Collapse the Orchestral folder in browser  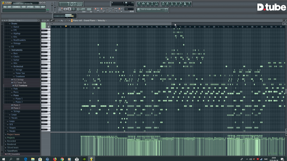[18, 67]
